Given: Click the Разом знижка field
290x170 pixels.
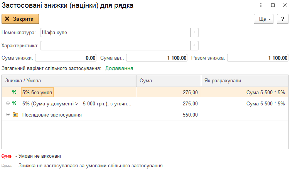Looking at the screenshot, I should pos(258,58).
